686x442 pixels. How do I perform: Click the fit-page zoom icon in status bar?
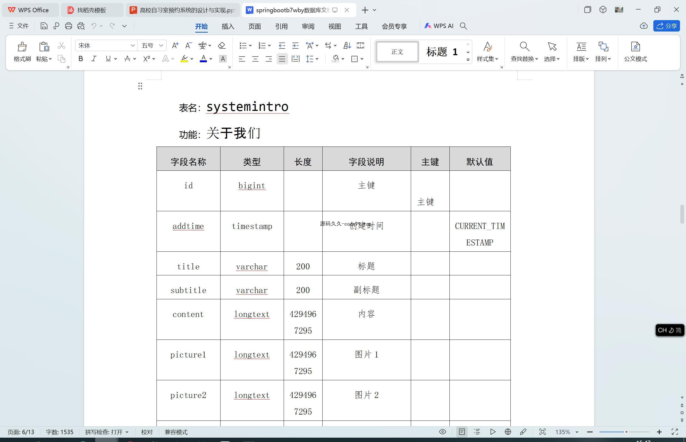point(542,432)
